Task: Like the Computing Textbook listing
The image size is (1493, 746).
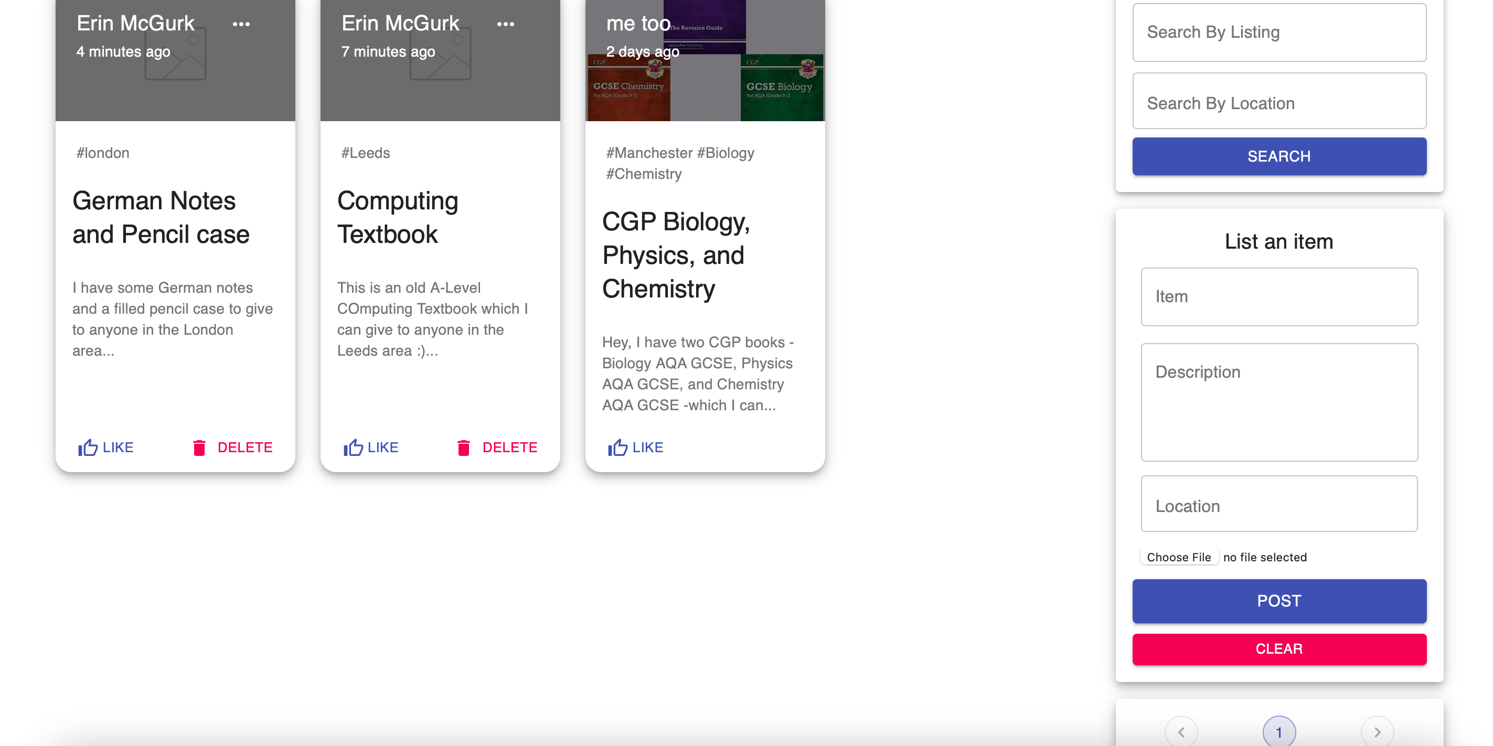Action: tap(371, 447)
